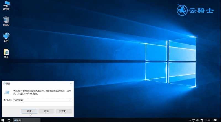Close the 运行 dialog

pos(71,84)
